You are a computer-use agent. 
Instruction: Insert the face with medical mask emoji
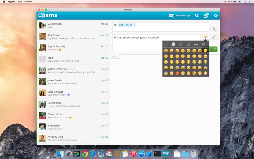pos(205,73)
